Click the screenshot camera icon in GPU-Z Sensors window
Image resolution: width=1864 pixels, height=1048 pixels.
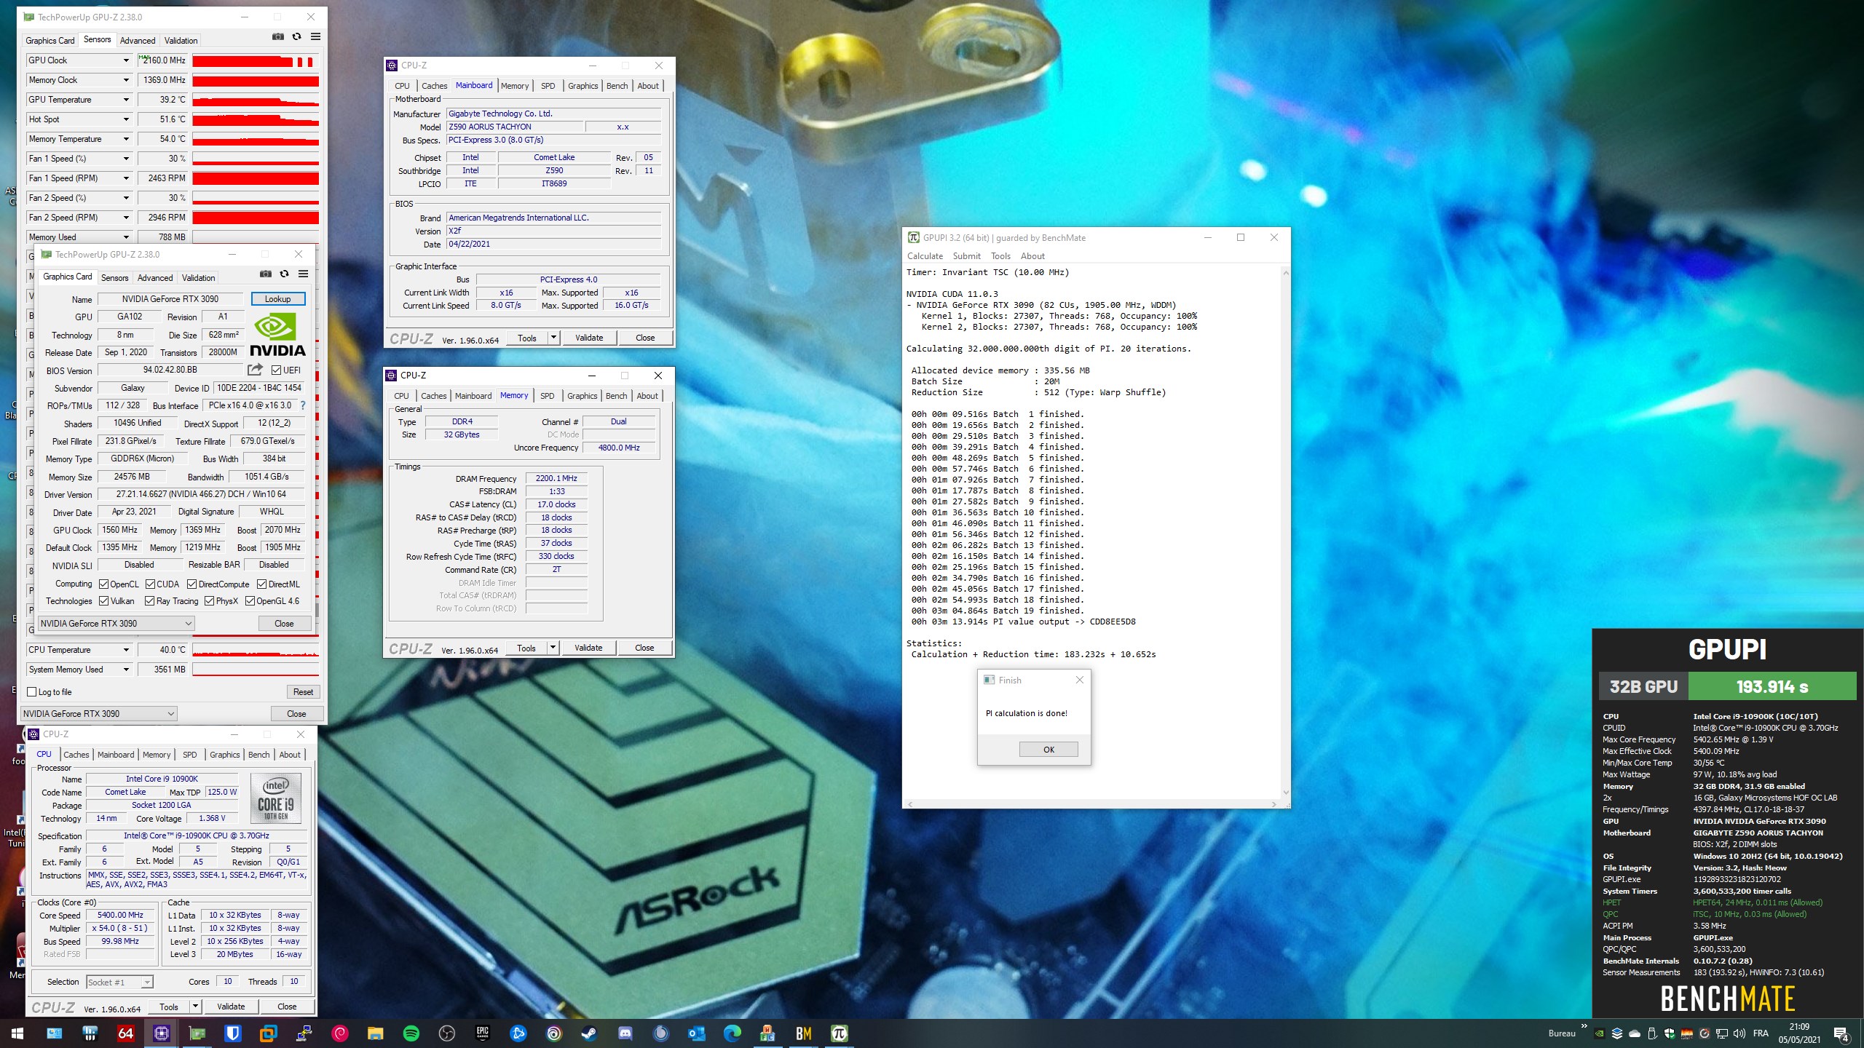pos(278,37)
